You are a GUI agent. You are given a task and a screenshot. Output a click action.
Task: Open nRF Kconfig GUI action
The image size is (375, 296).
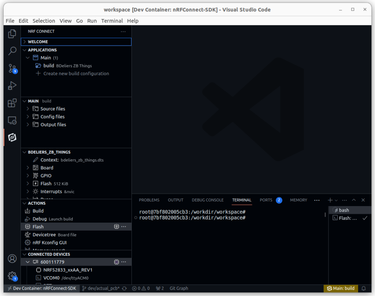tap(76, 242)
